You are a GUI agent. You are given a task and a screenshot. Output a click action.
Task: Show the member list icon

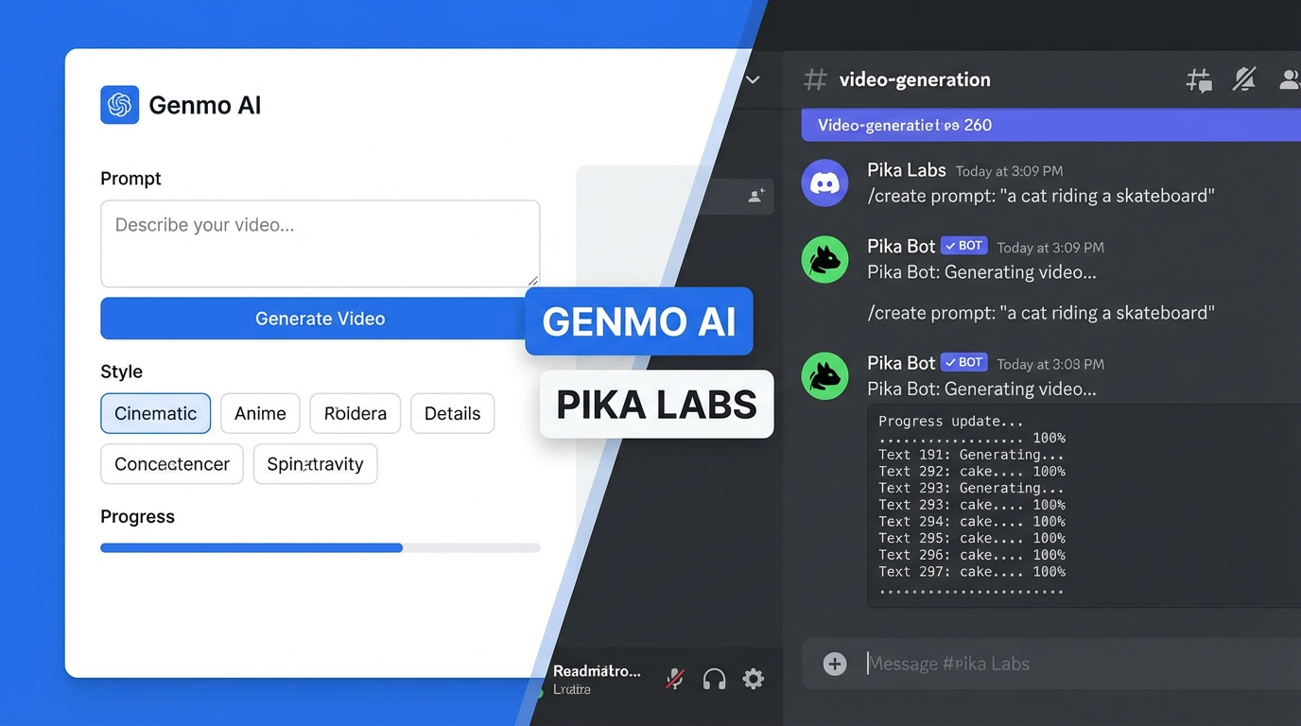pos(1290,79)
